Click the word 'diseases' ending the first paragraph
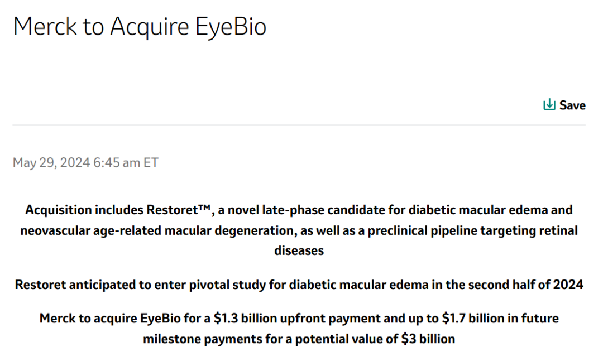This screenshot has width=603, height=347. (x=299, y=250)
